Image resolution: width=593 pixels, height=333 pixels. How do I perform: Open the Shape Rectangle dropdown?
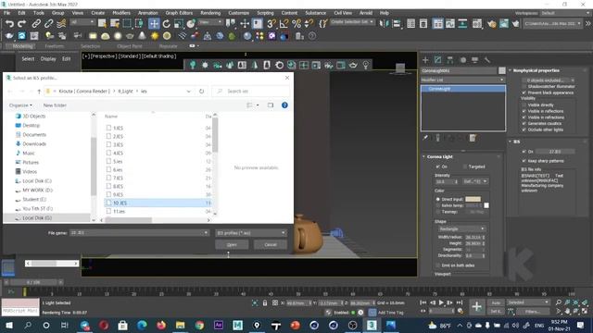tap(461, 228)
